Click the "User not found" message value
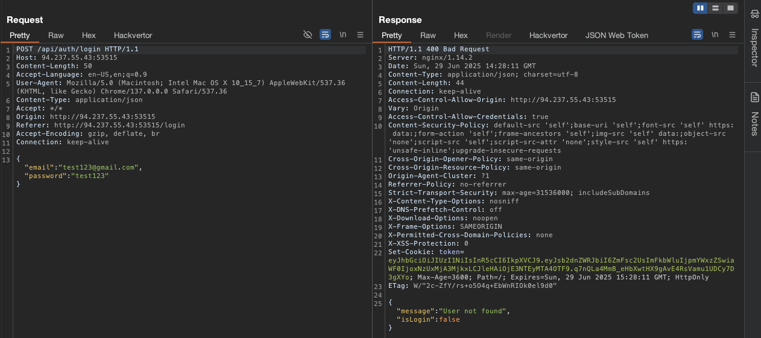This screenshot has width=761, height=338. [473, 311]
